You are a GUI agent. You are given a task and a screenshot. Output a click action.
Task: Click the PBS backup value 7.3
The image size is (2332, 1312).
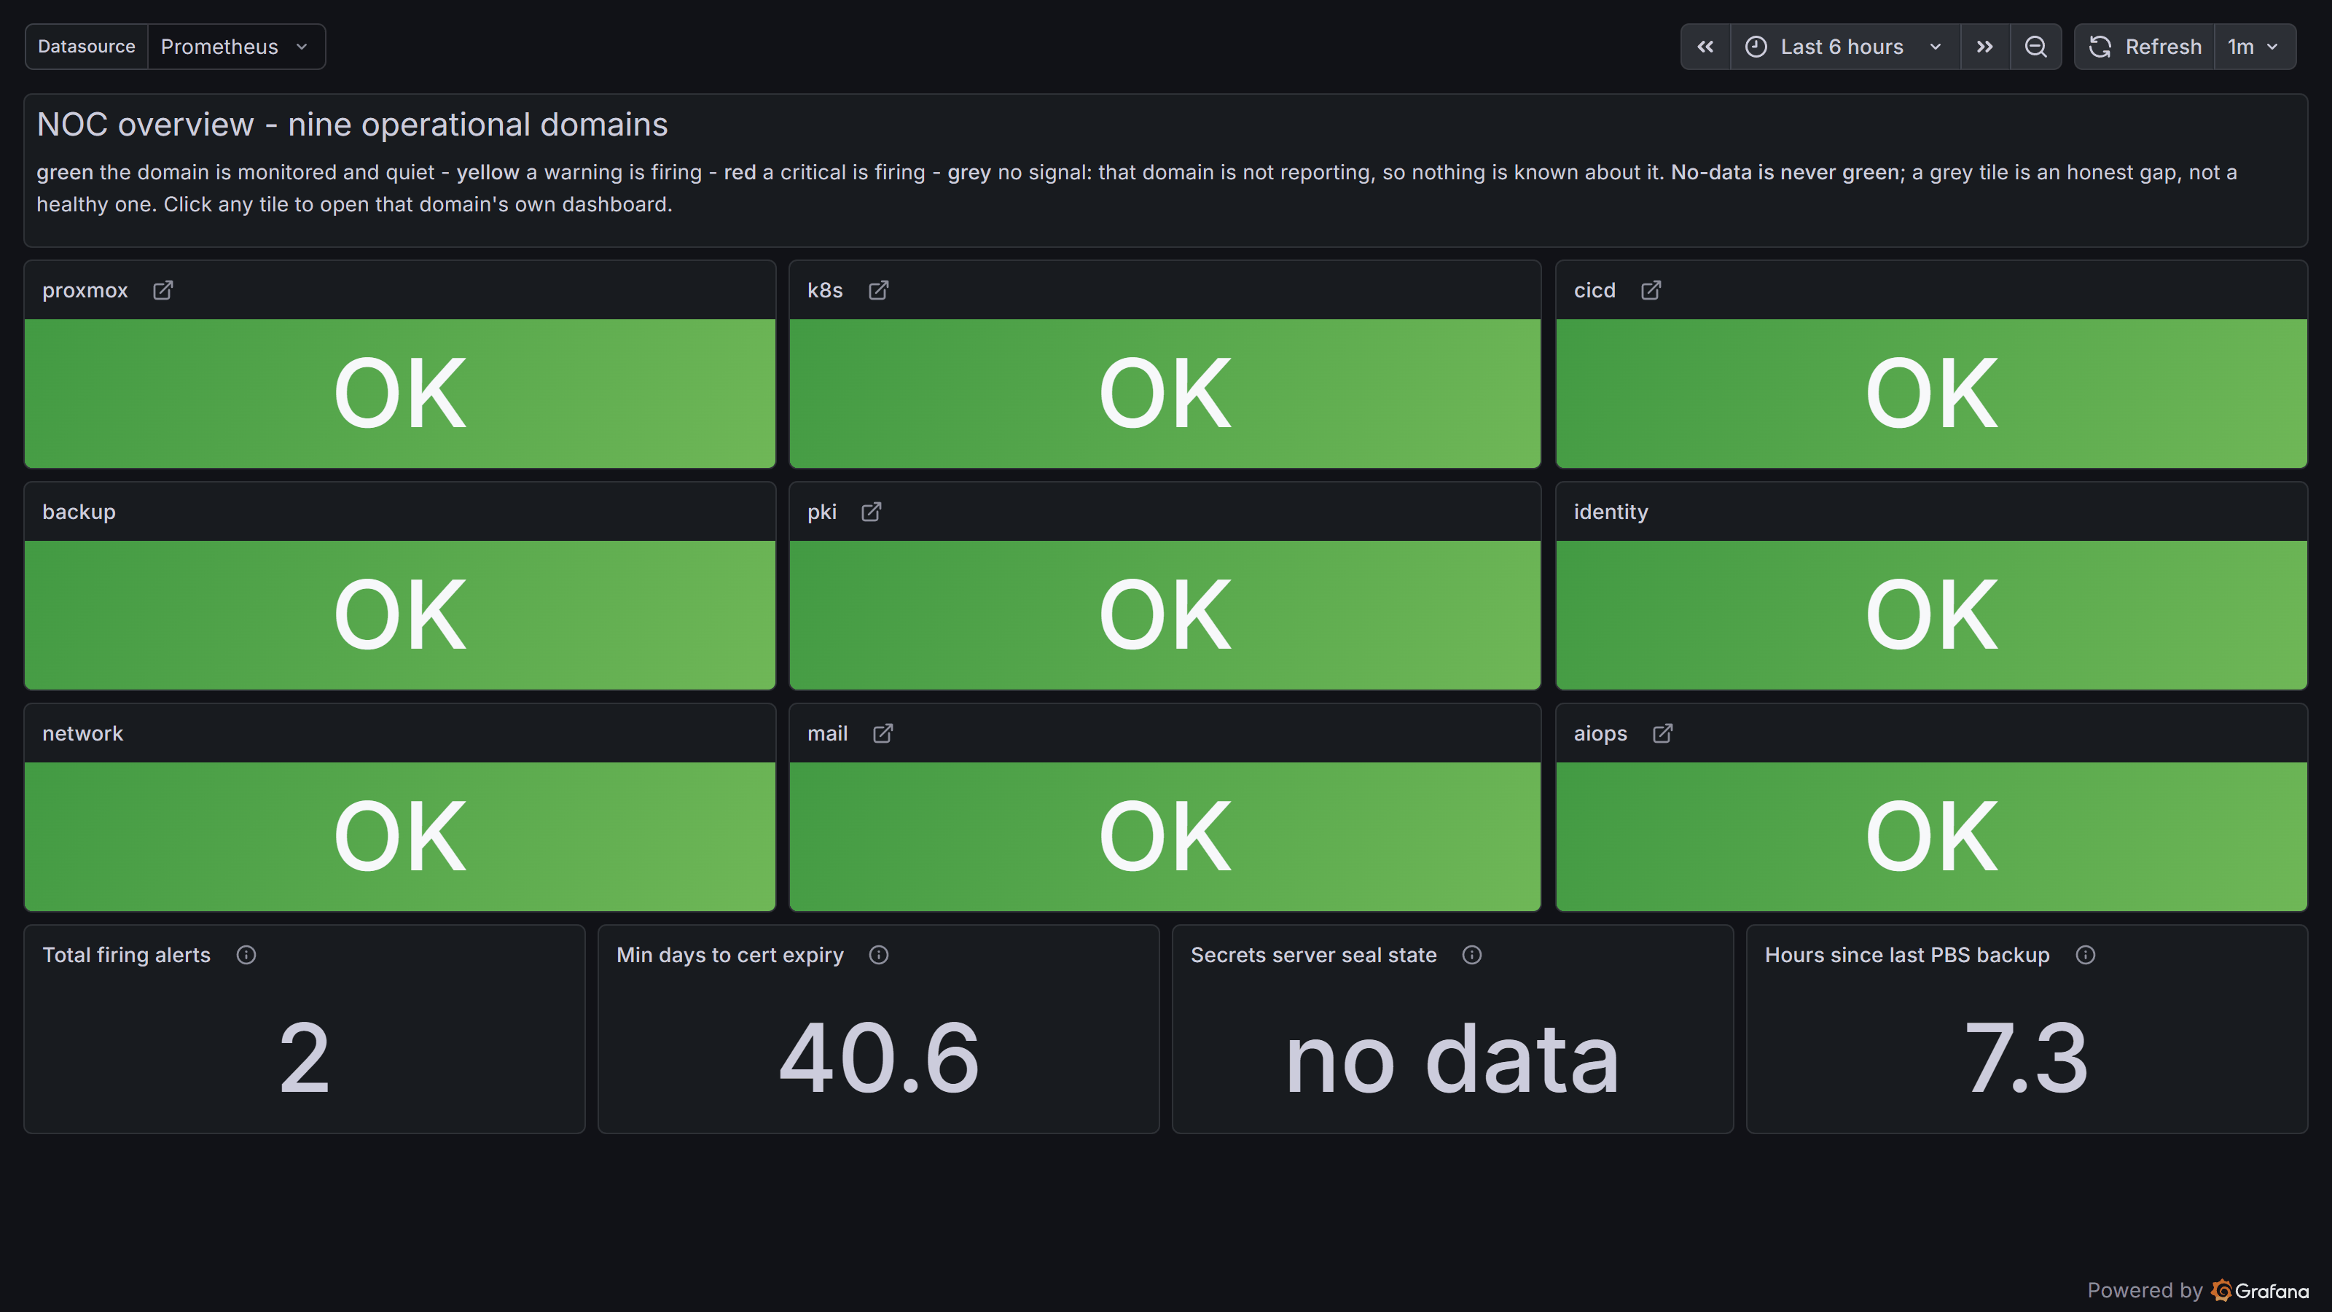2026,1058
